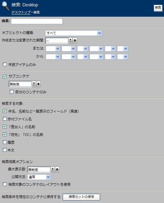This screenshot has height=203, width=164.
Task: Click the up/down arrow stepper for the date period
Action: [75, 41]
